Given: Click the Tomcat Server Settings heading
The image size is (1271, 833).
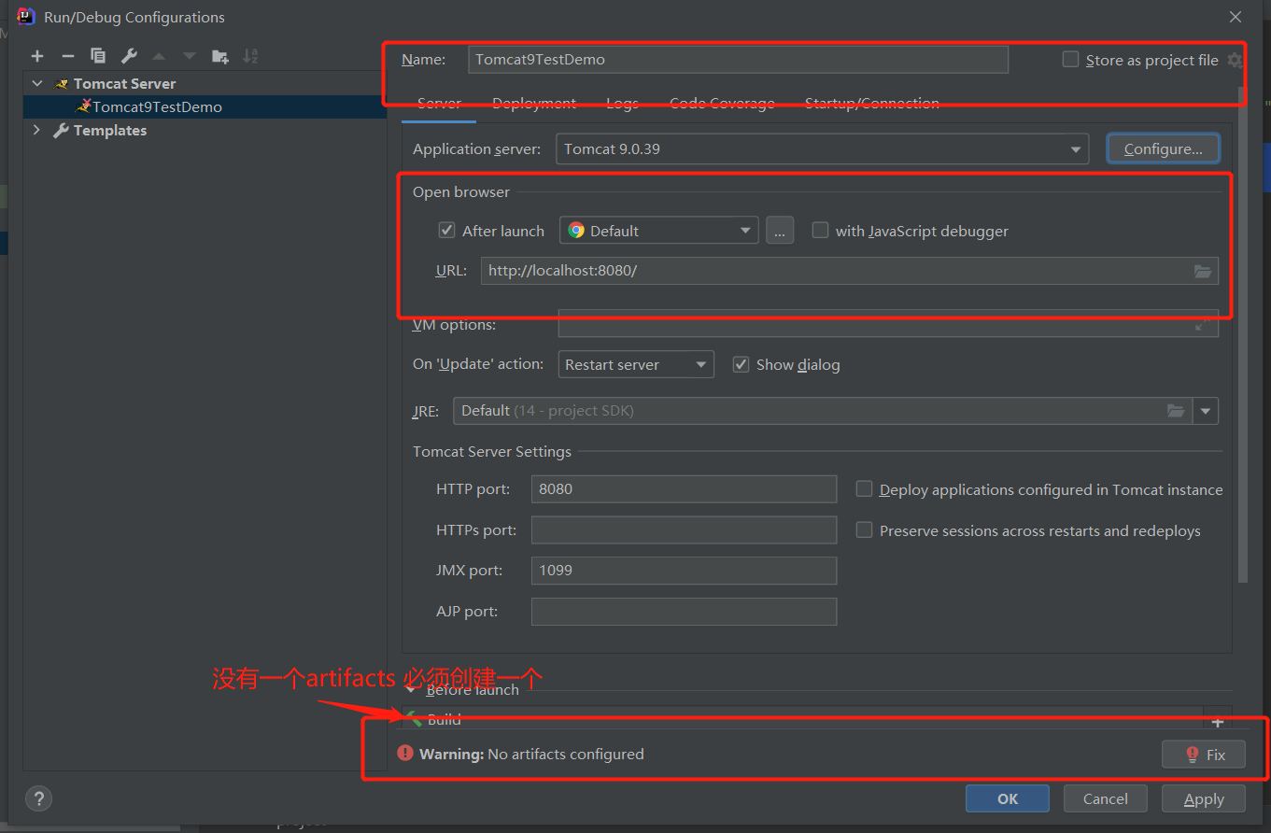Looking at the screenshot, I should (492, 452).
